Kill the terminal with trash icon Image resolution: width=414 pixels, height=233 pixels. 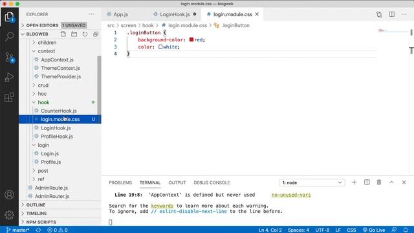379,183
